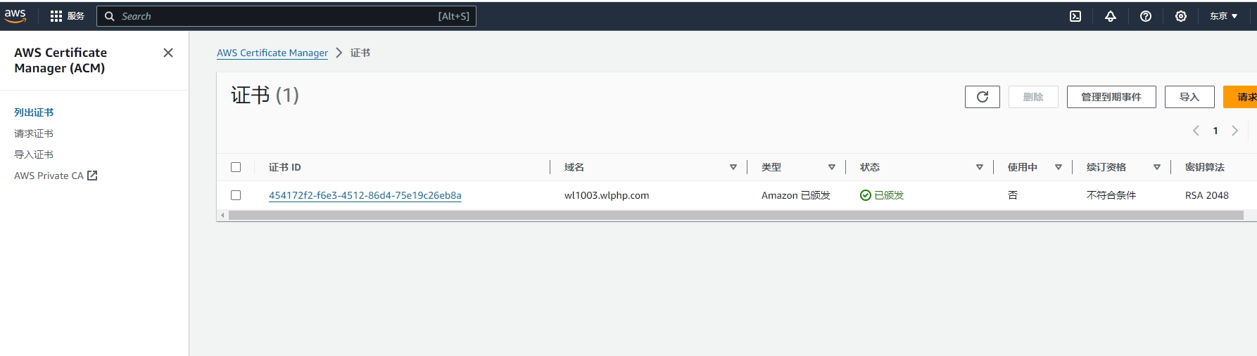Click the refresh certificates button

click(x=983, y=97)
